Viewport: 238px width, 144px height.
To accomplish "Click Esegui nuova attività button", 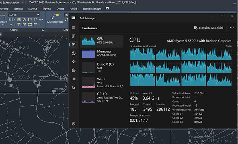I will [209, 28].
